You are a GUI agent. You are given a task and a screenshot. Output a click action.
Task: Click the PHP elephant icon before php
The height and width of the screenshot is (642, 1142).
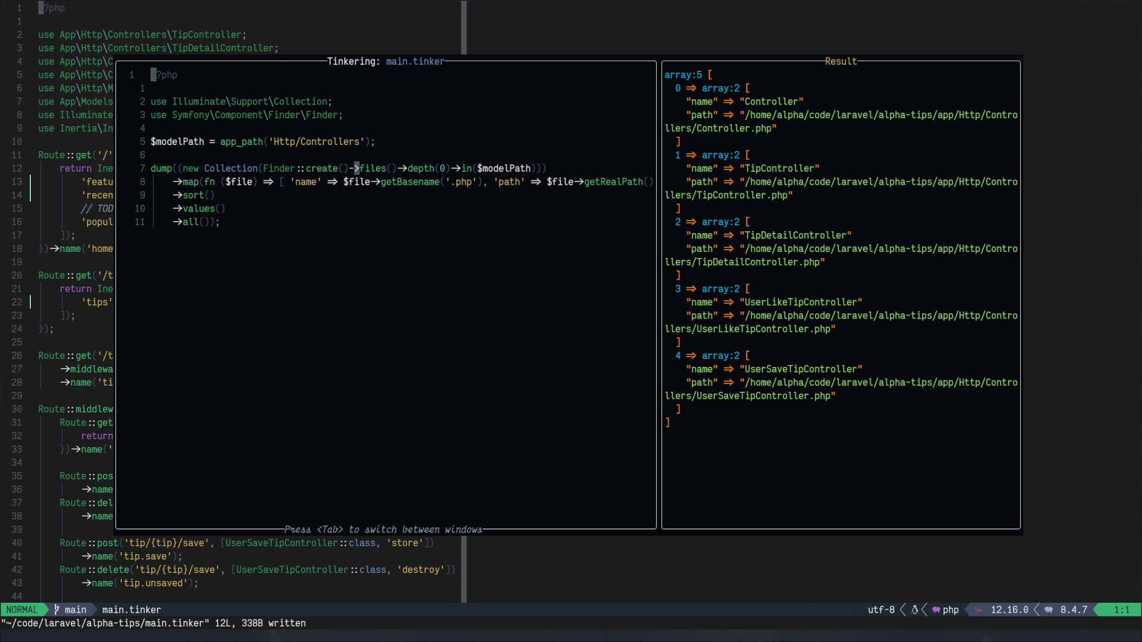pos(936,610)
